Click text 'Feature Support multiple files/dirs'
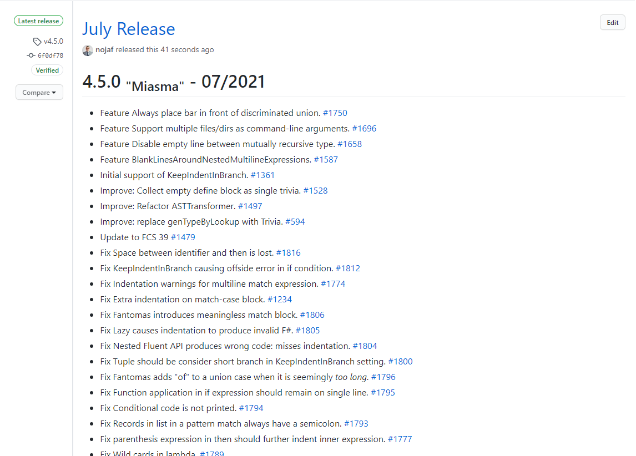636x456 pixels. [x=167, y=129]
